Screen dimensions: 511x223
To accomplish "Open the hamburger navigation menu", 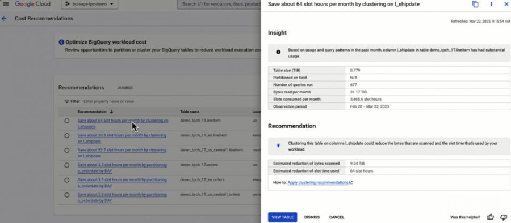I will 6,4.
